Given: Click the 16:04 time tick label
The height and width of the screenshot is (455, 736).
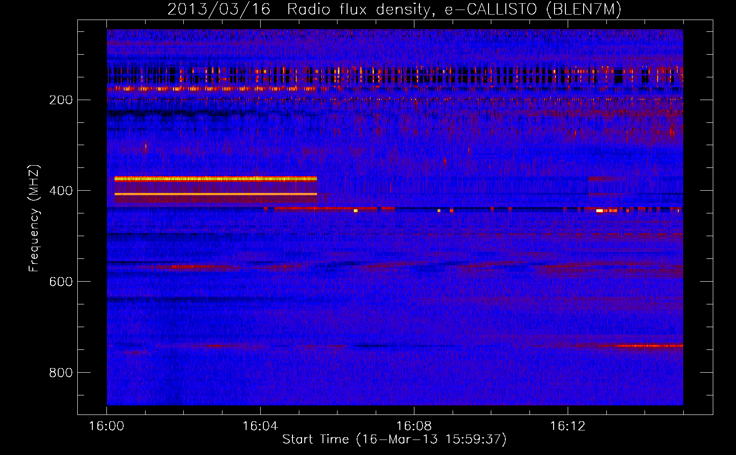Looking at the screenshot, I should pos(260,426).
